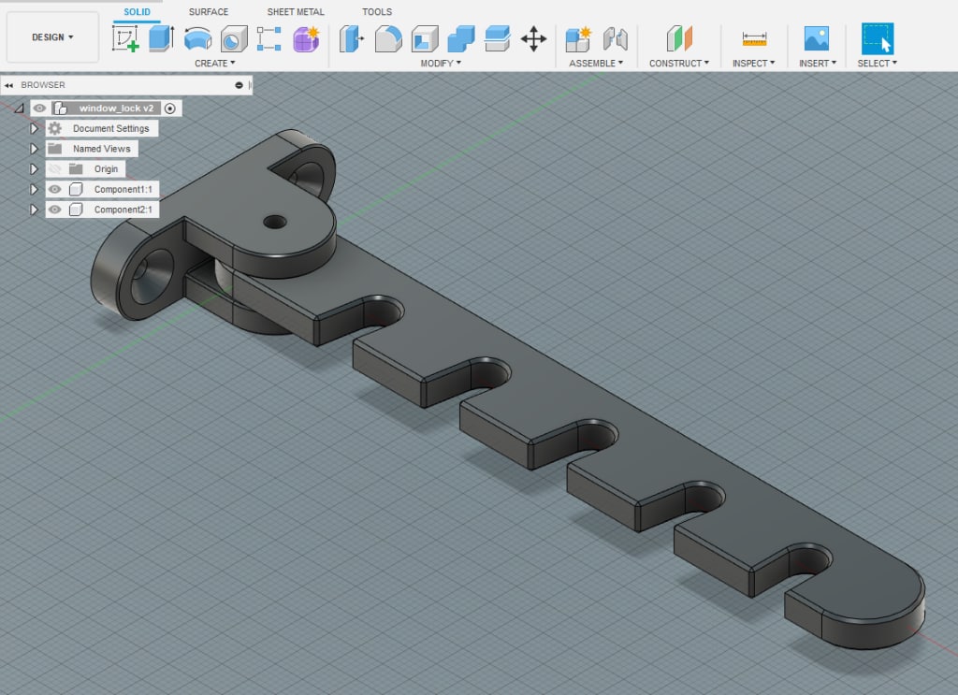Click the Component2:1 box icon

tap(76, 210)
